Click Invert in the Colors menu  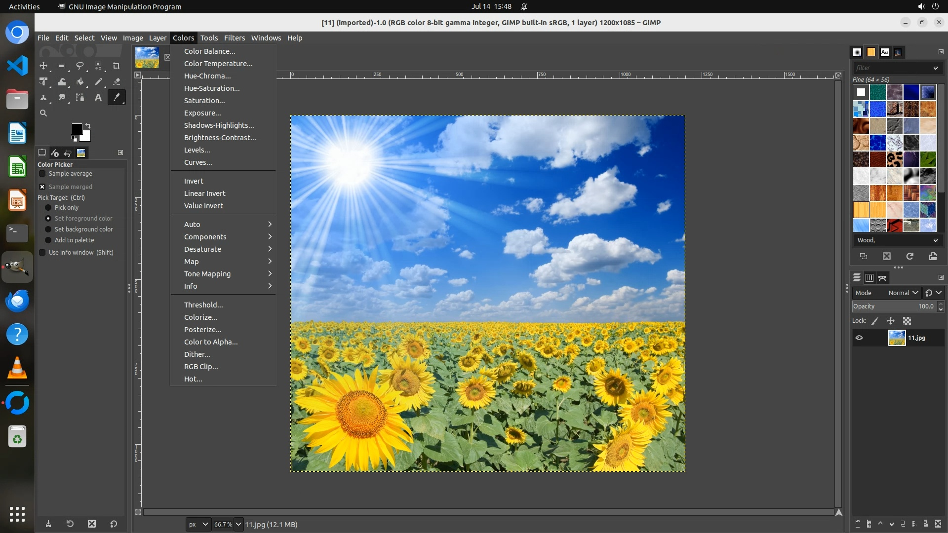[x=194, y=181]
